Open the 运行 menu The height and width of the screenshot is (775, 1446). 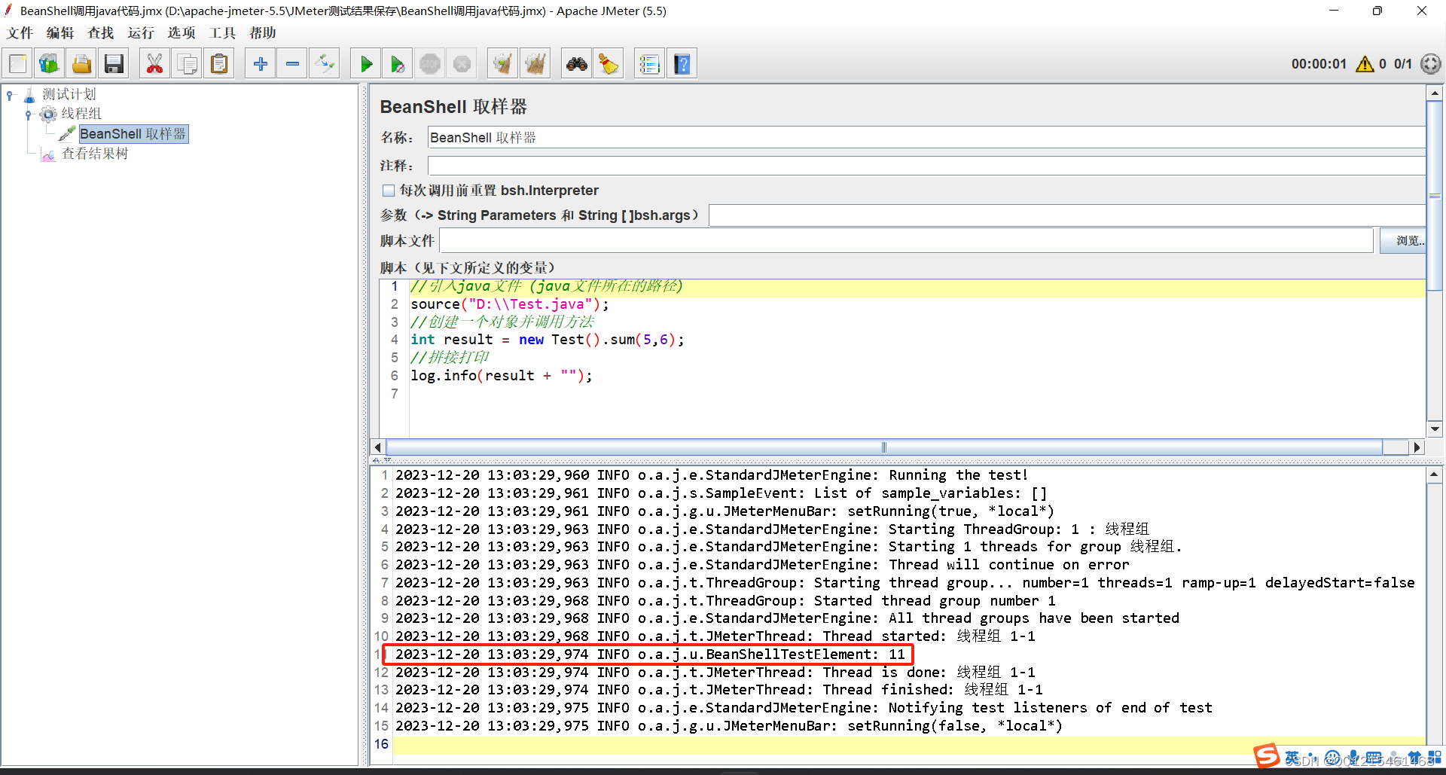tap(141, 33)
